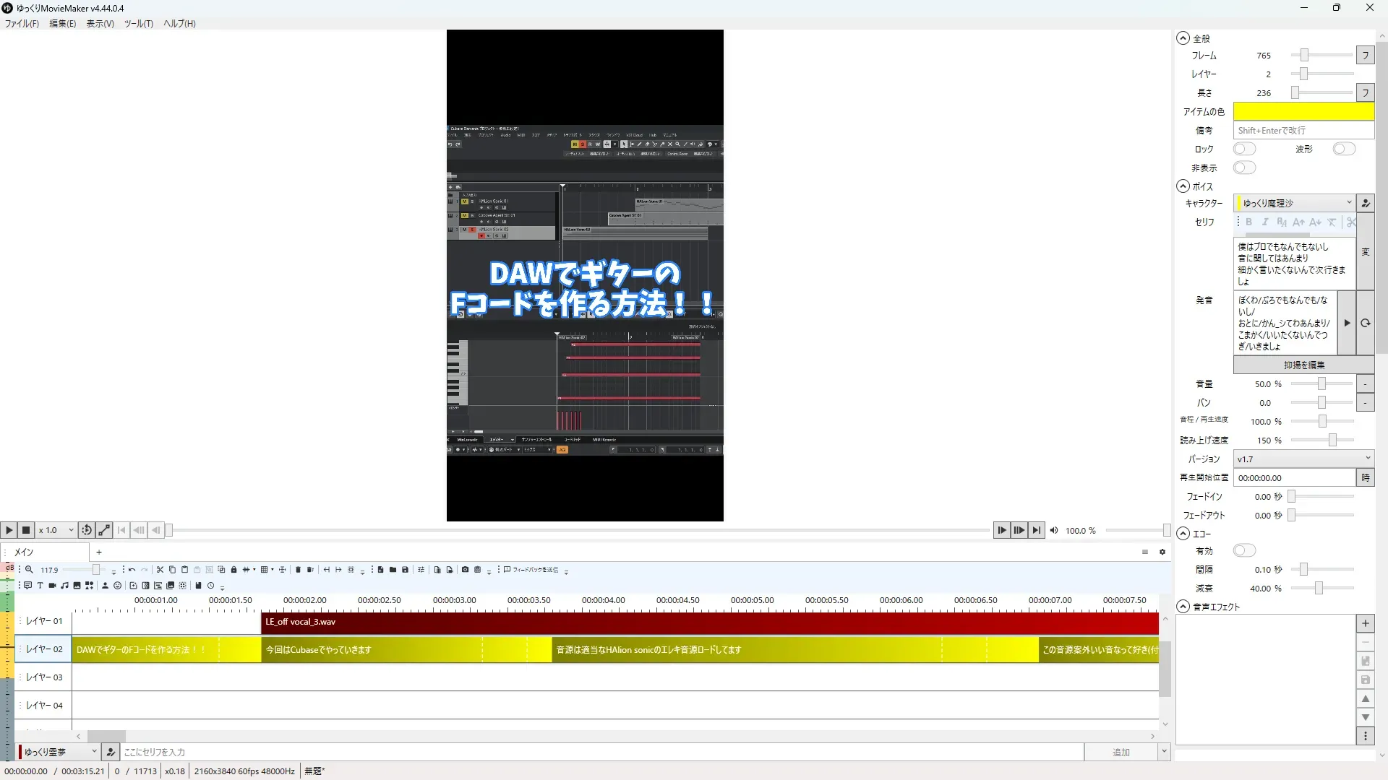
Task: Click the lock item toolbar icon
Action: pyautogui.click(x=234, y=570)
